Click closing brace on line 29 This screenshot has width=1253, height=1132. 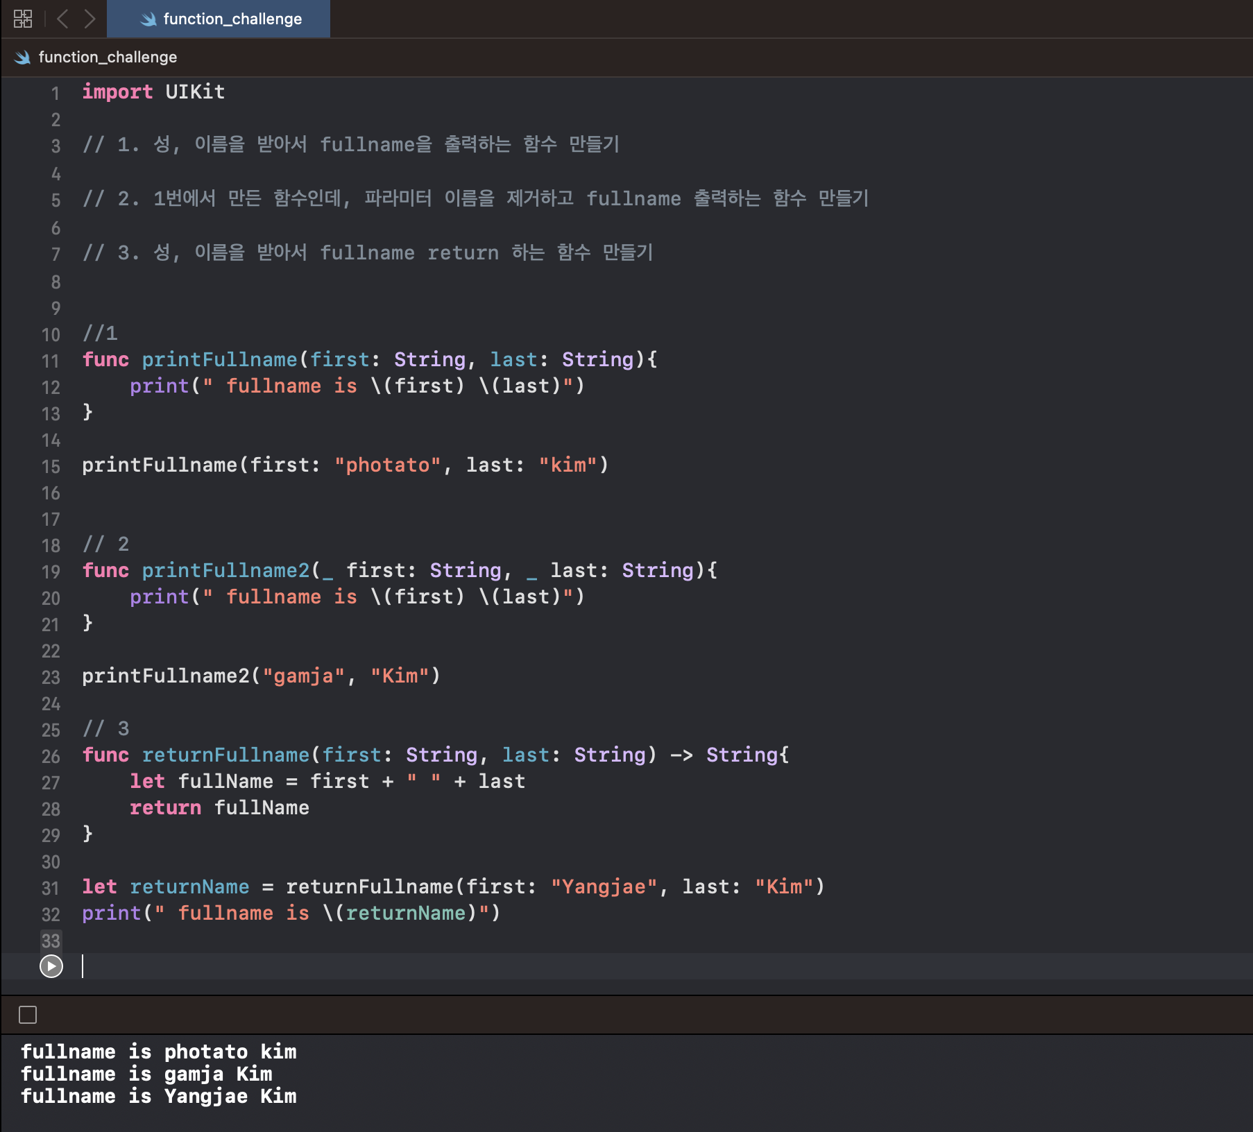click(87, 834)
